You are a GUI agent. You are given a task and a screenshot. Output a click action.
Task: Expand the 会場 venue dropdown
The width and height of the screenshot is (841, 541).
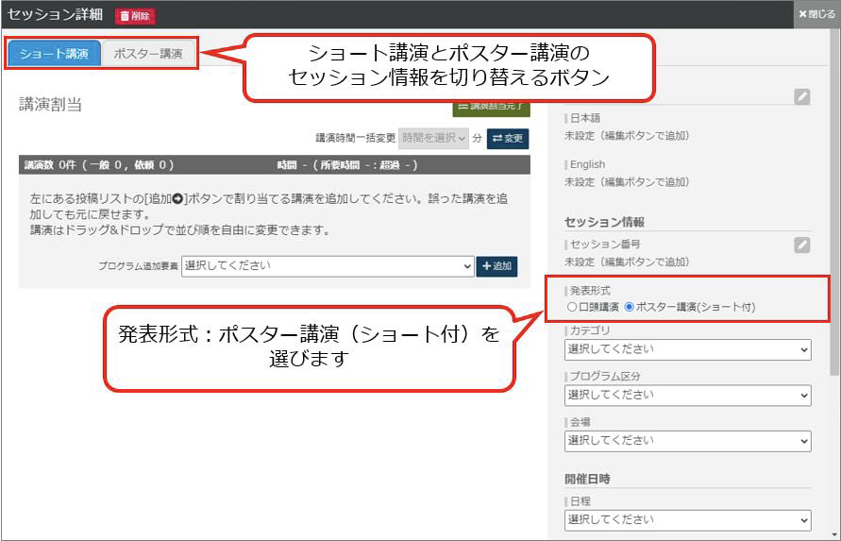point(687,440)
